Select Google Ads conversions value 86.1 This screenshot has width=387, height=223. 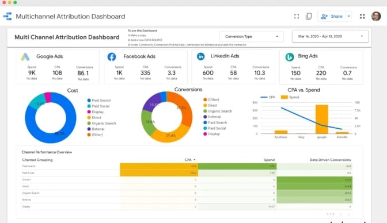click(83, 73)
